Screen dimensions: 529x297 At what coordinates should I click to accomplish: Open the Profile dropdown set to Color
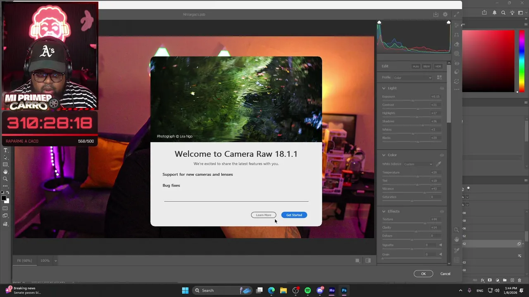412,78
